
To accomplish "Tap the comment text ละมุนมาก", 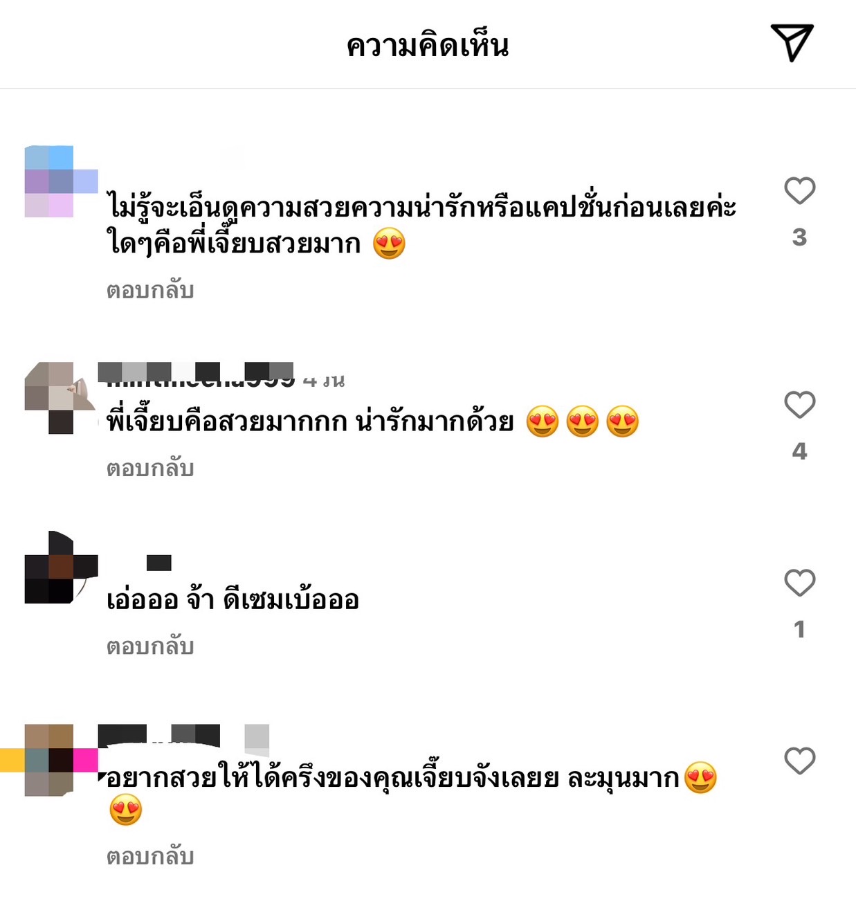I will click(x=623, y=779).
